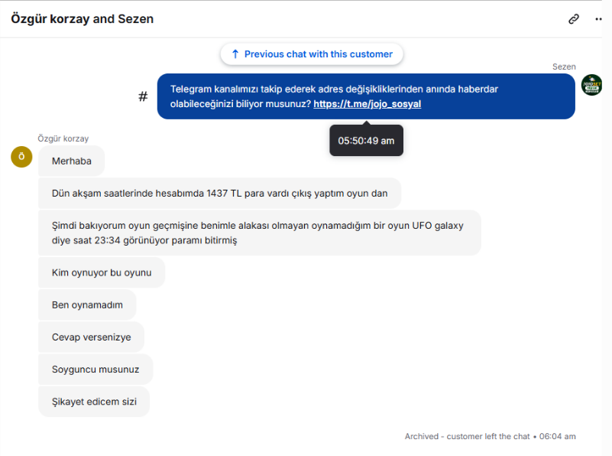Click the hash symbol beside Sezen's message
Image resolution: width=612 pixels, height=456 pixels.
(x=143, y=96)
